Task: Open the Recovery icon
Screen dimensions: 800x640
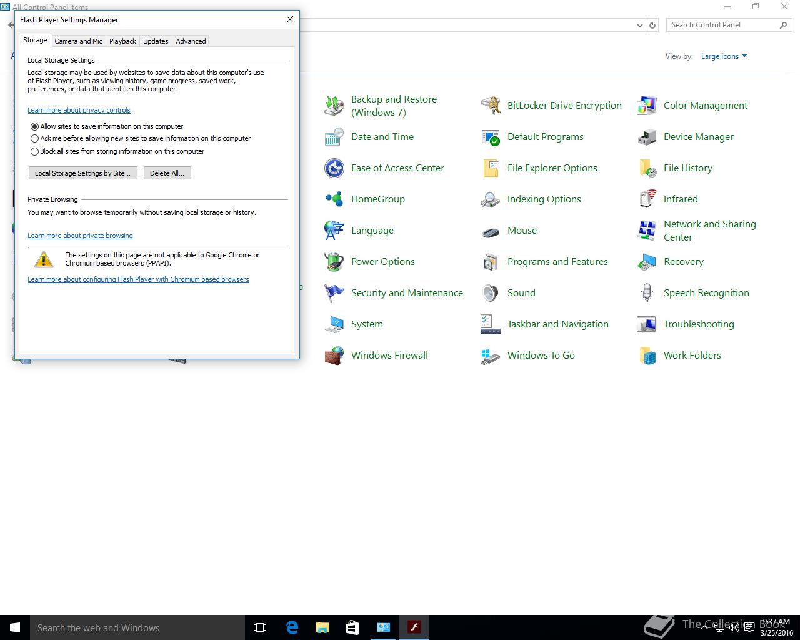Action: tap(647, 262)
